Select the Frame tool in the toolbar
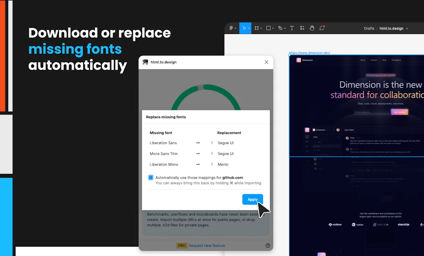Viewport: 424px width, 256px height. [257, 28]
